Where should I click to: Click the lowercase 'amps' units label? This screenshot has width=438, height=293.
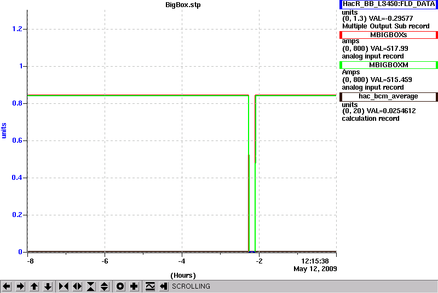(x=350, y=41)
